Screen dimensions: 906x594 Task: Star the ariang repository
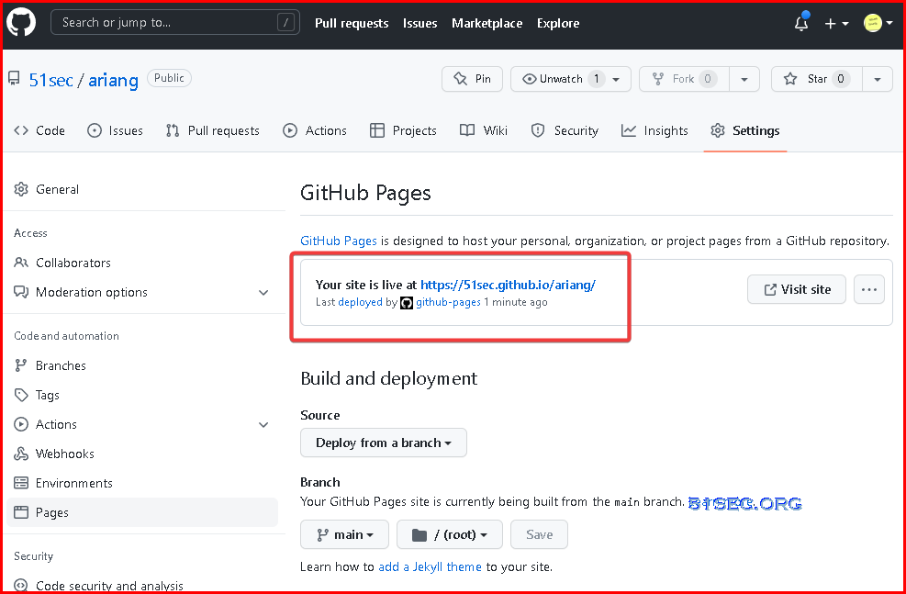coord(816,79)
